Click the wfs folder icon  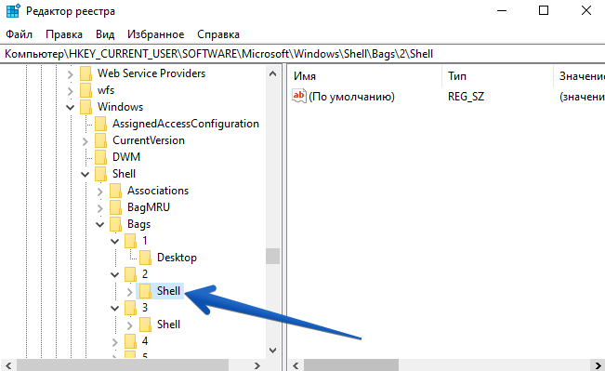(86, 90)
